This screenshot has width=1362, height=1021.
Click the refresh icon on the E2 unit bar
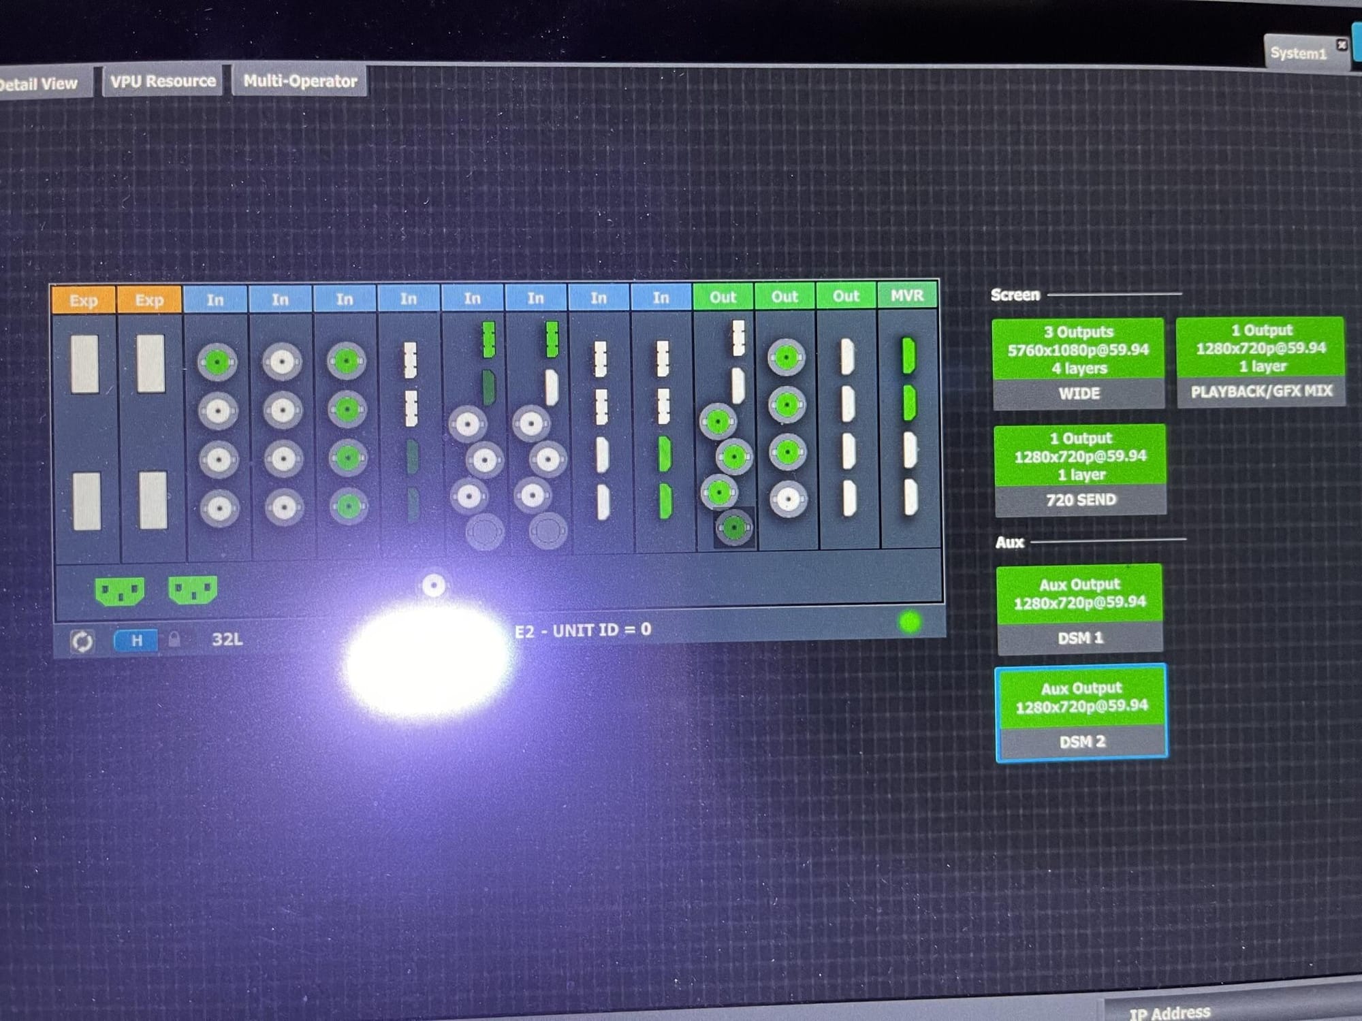pyautogui.click(x=82, y=641)
